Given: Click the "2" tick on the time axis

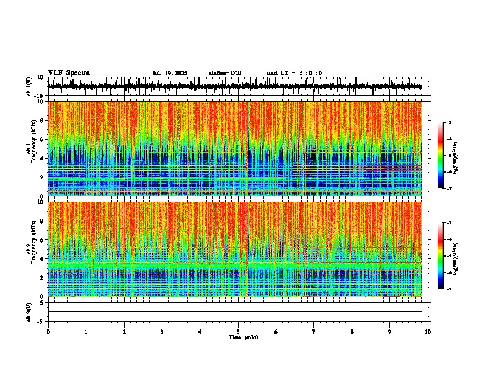Looking at the screenshot, I should (124, 332).
